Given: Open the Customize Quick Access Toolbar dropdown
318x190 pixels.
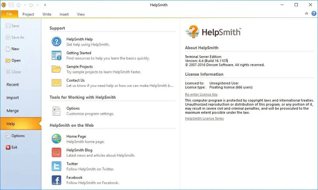Looking at the screenshot, I should pos(45,5).
